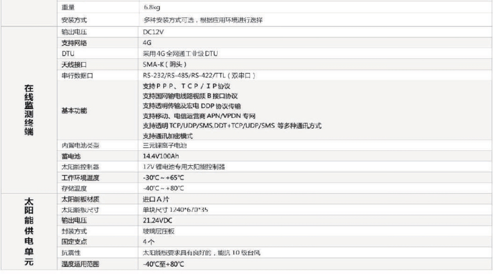Select the '封装方式' label
The image size is (493, 274).
[x=74, y=231]
